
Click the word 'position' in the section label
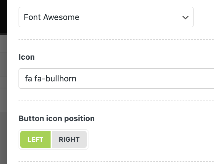(81, 118)
